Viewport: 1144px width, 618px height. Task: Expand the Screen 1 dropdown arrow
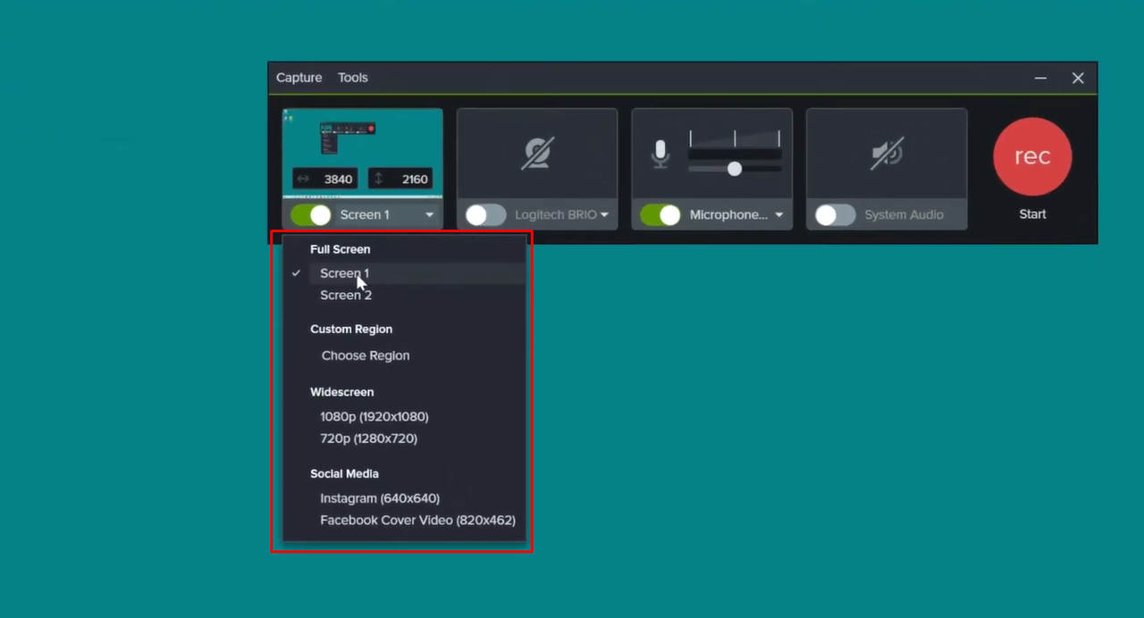430,215
